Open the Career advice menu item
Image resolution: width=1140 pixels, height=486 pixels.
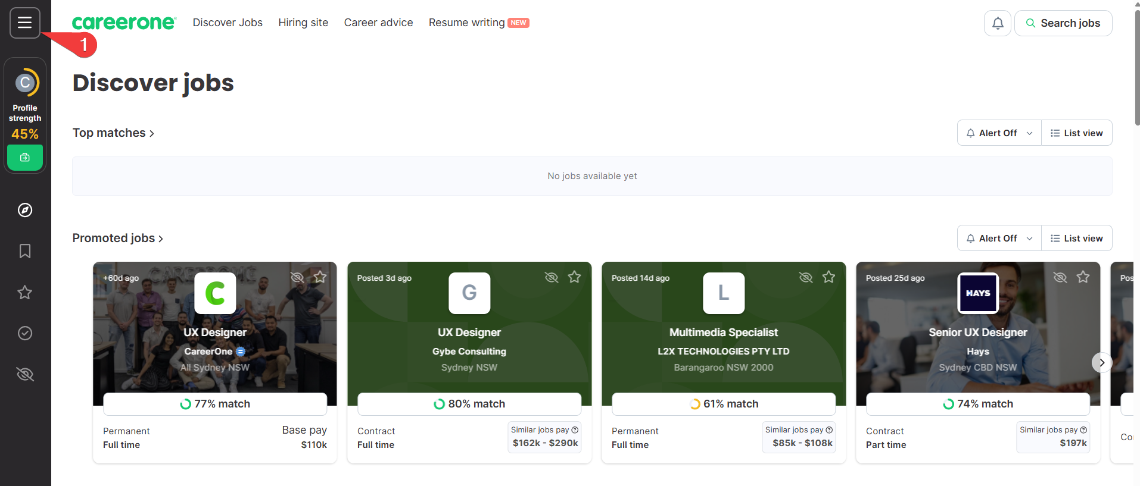[x=378, y=23]
